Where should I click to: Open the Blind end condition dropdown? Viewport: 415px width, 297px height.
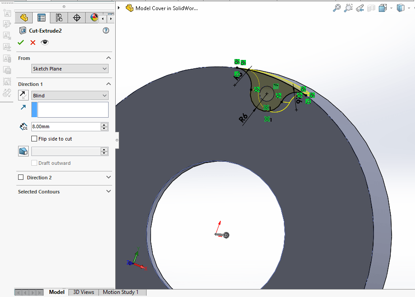(x=70, y=96)
